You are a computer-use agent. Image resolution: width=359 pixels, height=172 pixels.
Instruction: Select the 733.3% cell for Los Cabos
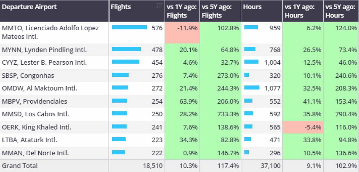click(x=220, y=114)
